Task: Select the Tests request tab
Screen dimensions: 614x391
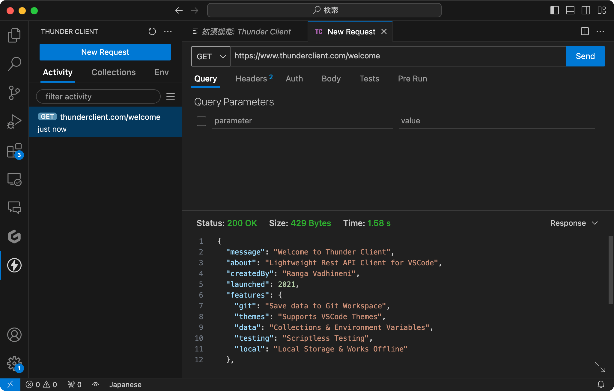Action: (369, 79)
